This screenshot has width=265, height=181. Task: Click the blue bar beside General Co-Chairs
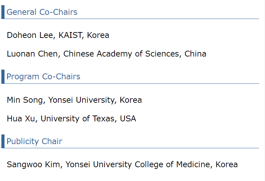pyautogui.click(x=3, y=12)
